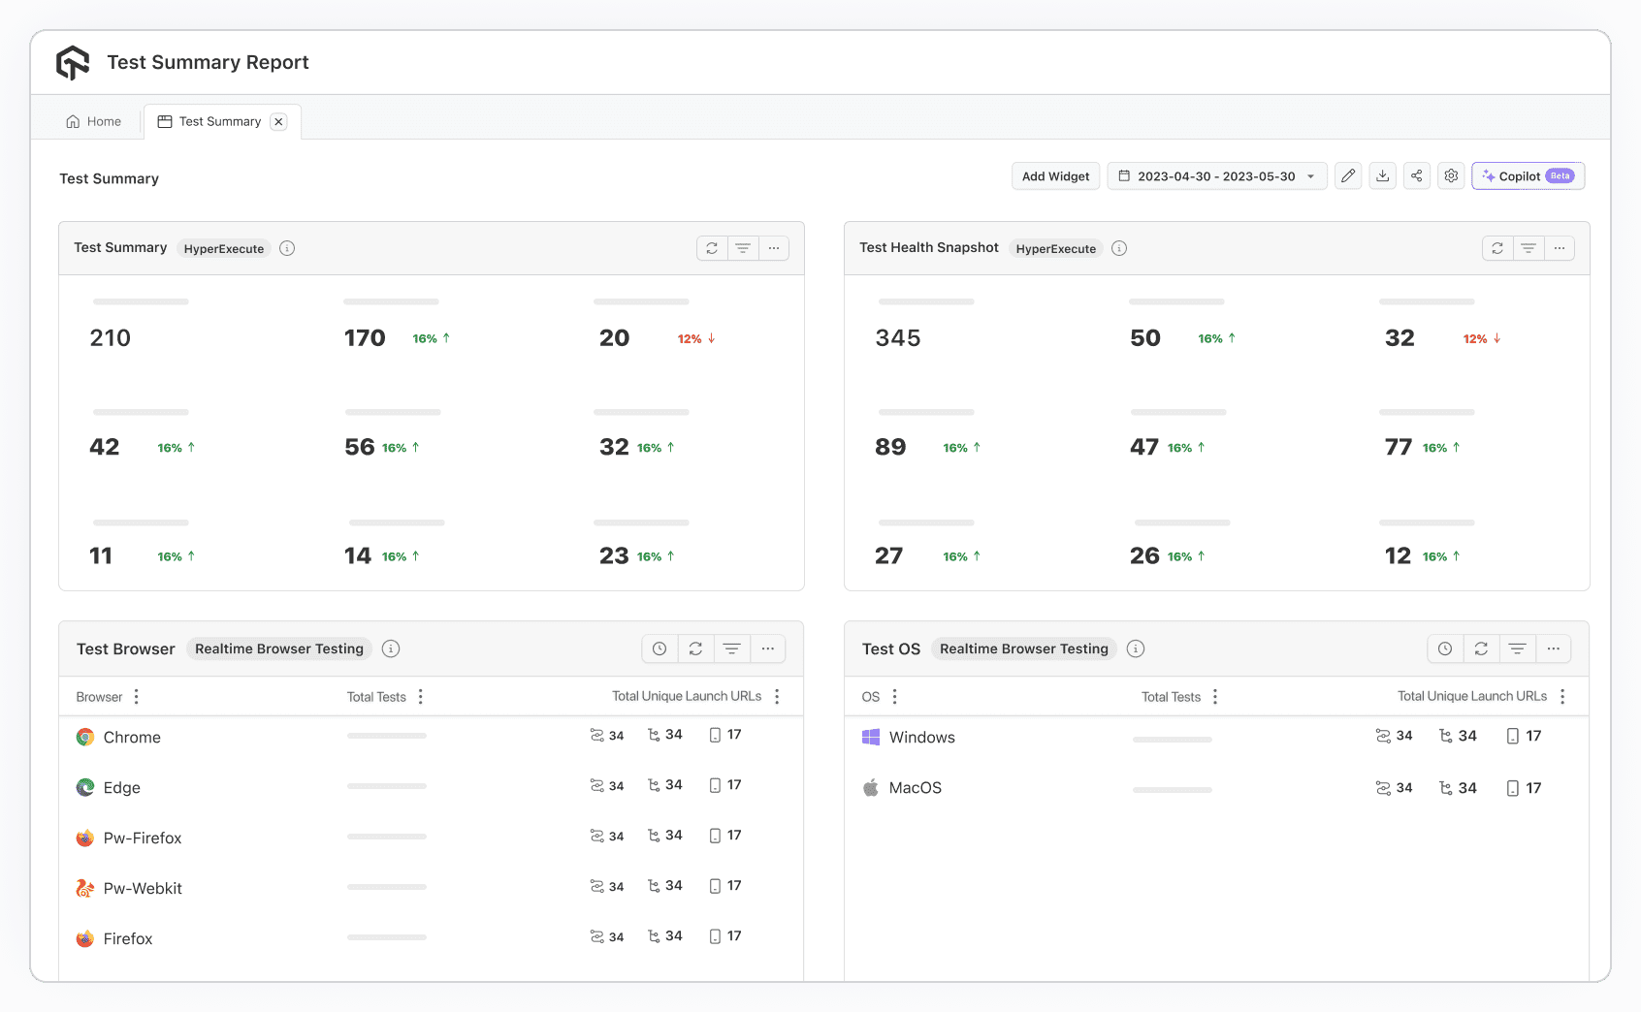
Task: Open Total Tests column menu in Test OS
Action: point(1215,696)
